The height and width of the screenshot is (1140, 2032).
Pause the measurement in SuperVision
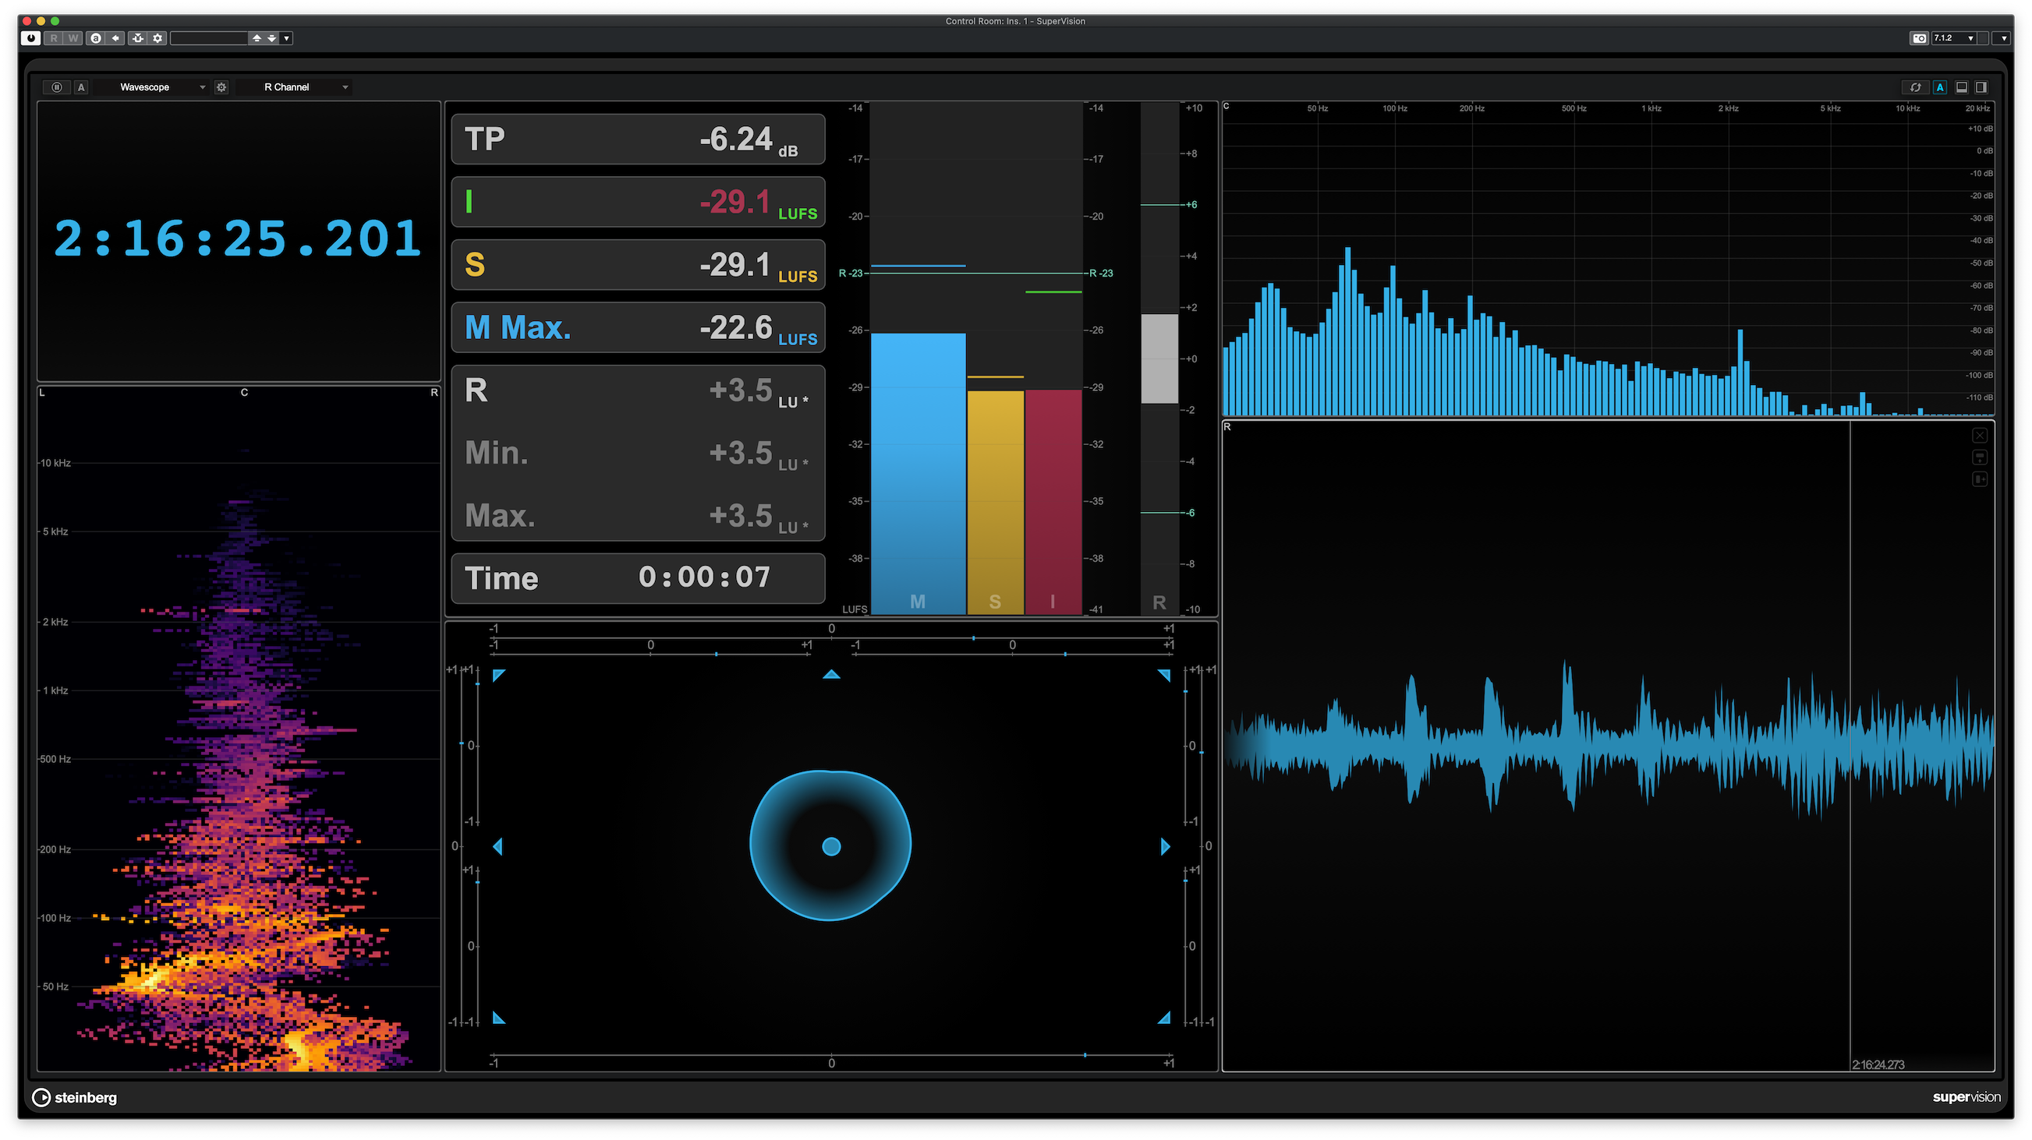click(x=57, y=87)
